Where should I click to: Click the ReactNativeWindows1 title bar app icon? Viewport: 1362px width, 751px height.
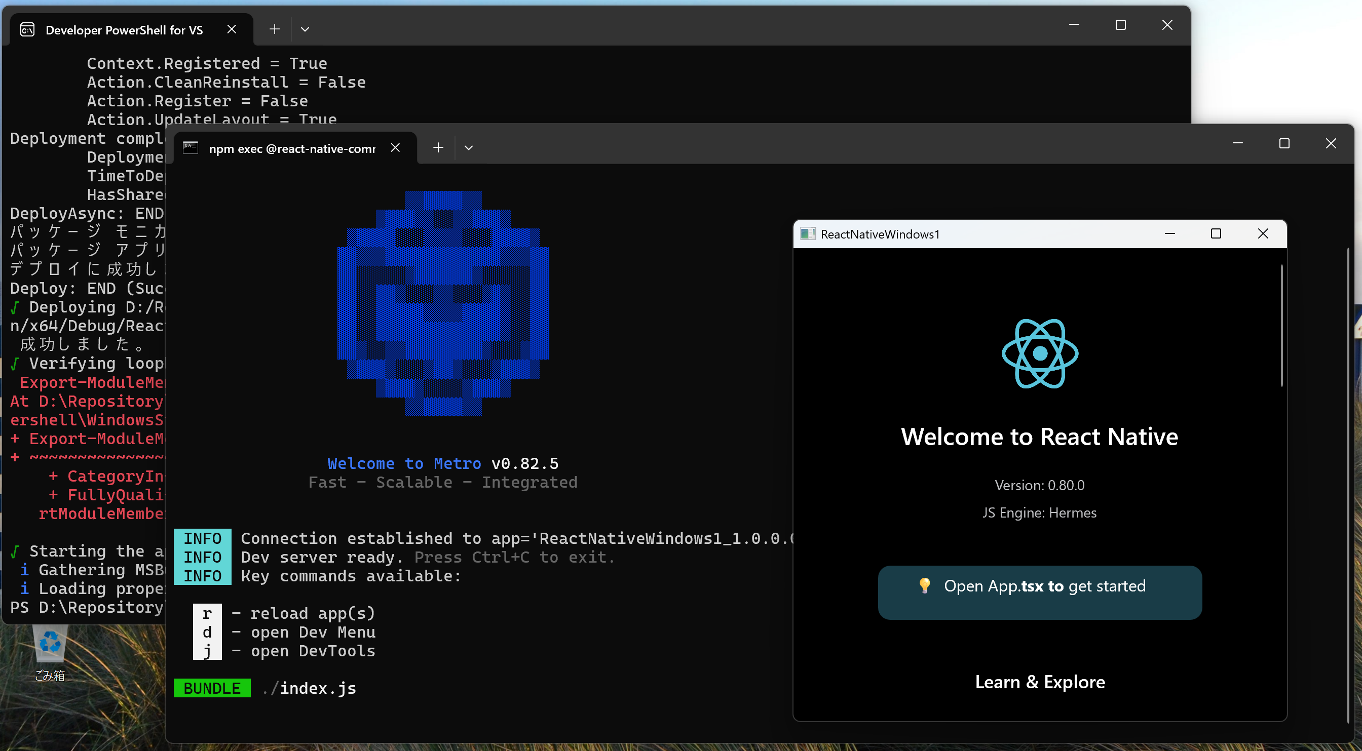click(807, 233)
